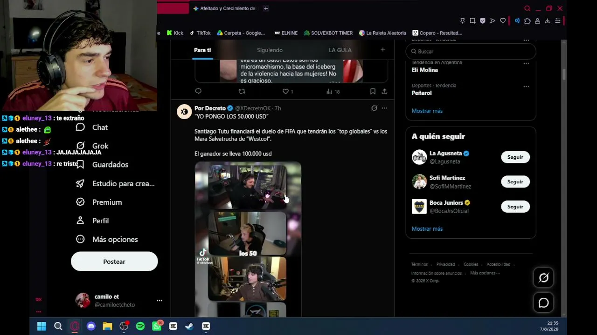
Task: Click the pin icon in the browser toolbar
Action: pyautogui.click(x=462, y=21)
